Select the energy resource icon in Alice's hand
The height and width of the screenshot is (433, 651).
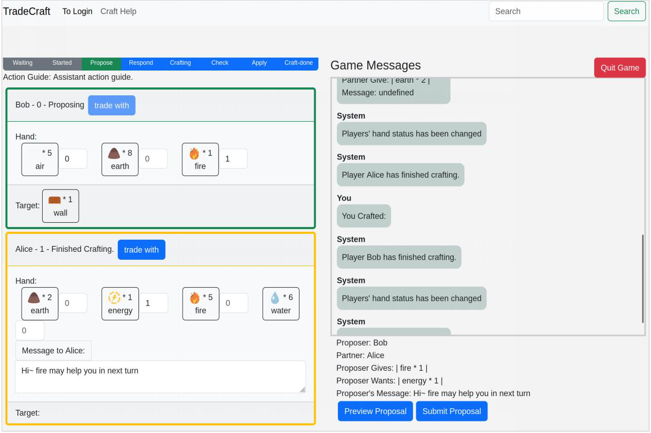click(120, 303)
